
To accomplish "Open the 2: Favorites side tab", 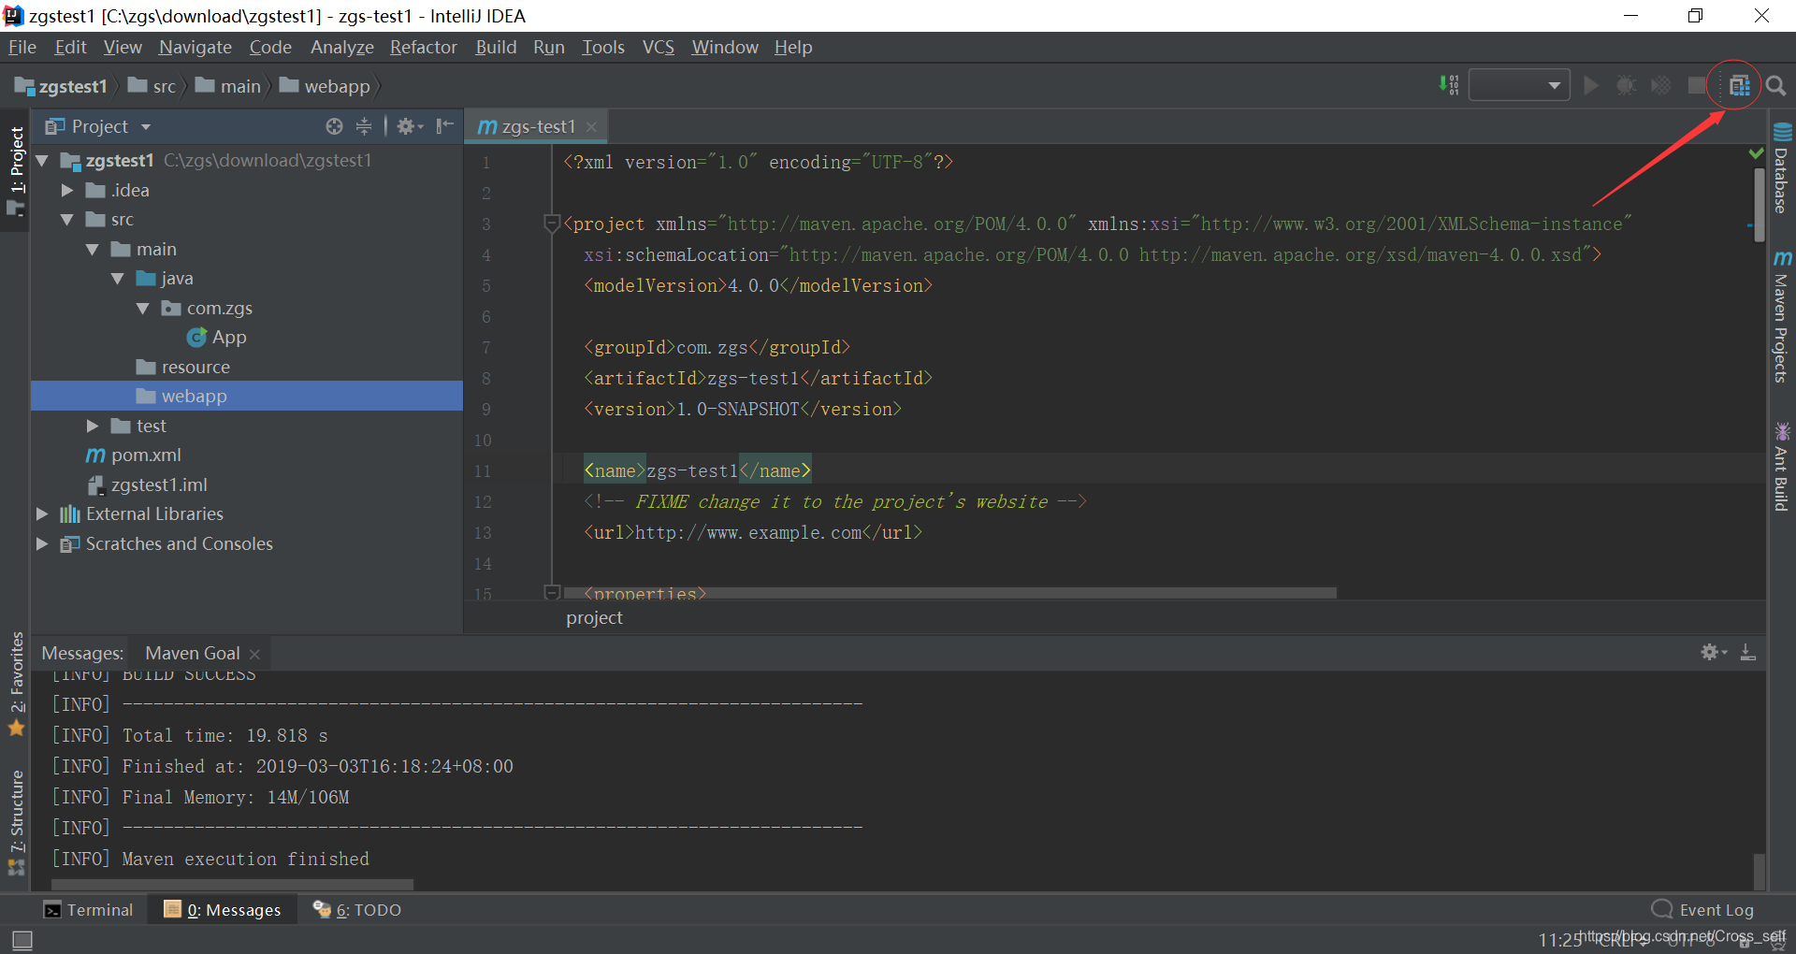I will click(16, 683).
